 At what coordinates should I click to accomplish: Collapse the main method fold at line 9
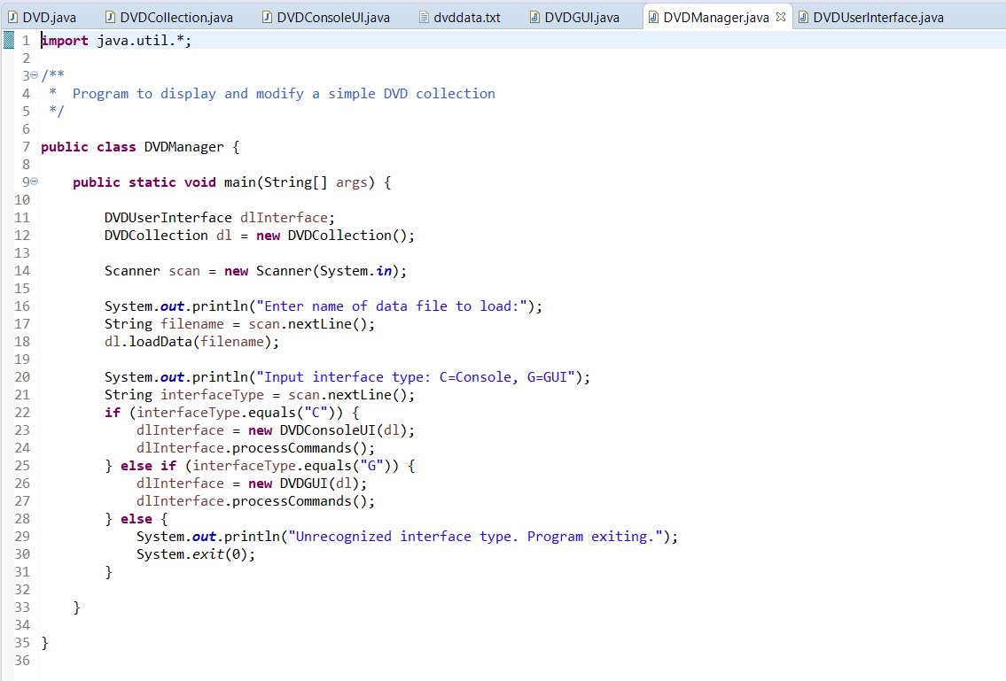[34, 182]
